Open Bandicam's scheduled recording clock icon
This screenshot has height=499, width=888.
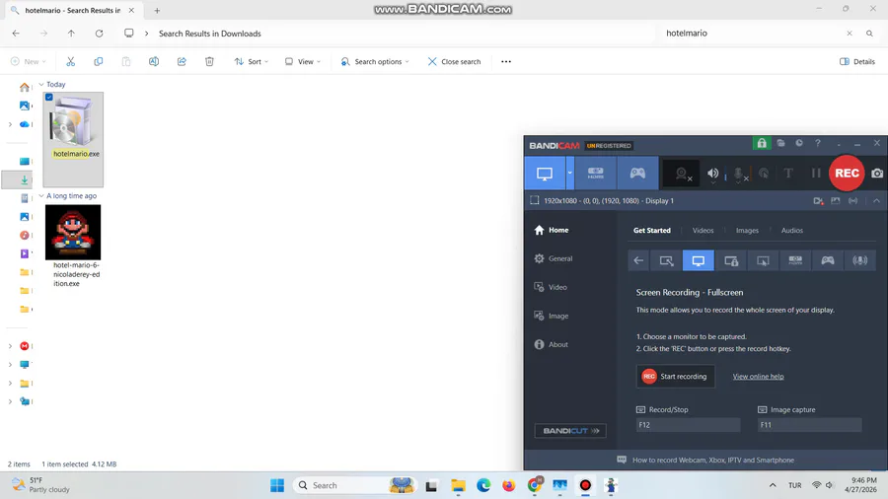[799, 143]
